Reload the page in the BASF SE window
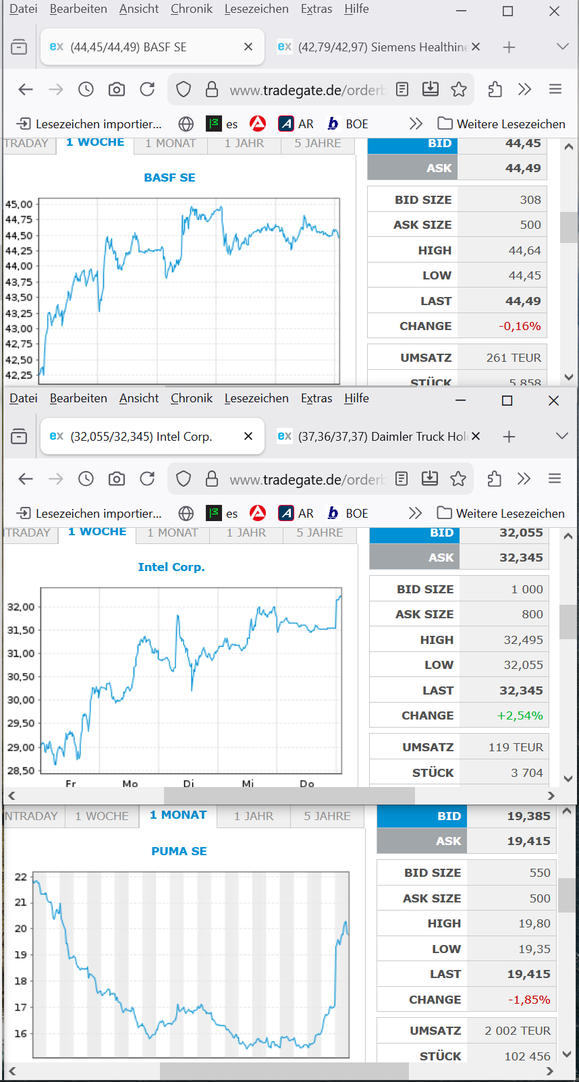 [x=147, y=89]
